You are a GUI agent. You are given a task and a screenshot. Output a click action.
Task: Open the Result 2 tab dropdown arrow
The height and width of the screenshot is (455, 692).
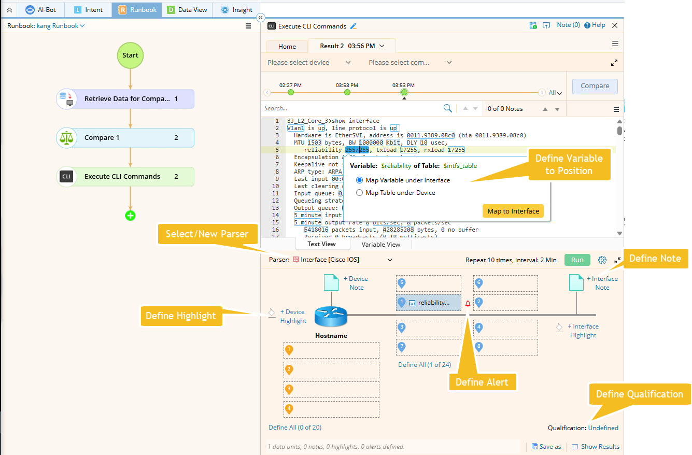coord(382,46)
